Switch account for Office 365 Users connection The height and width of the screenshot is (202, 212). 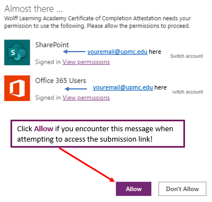coord(188,92)
